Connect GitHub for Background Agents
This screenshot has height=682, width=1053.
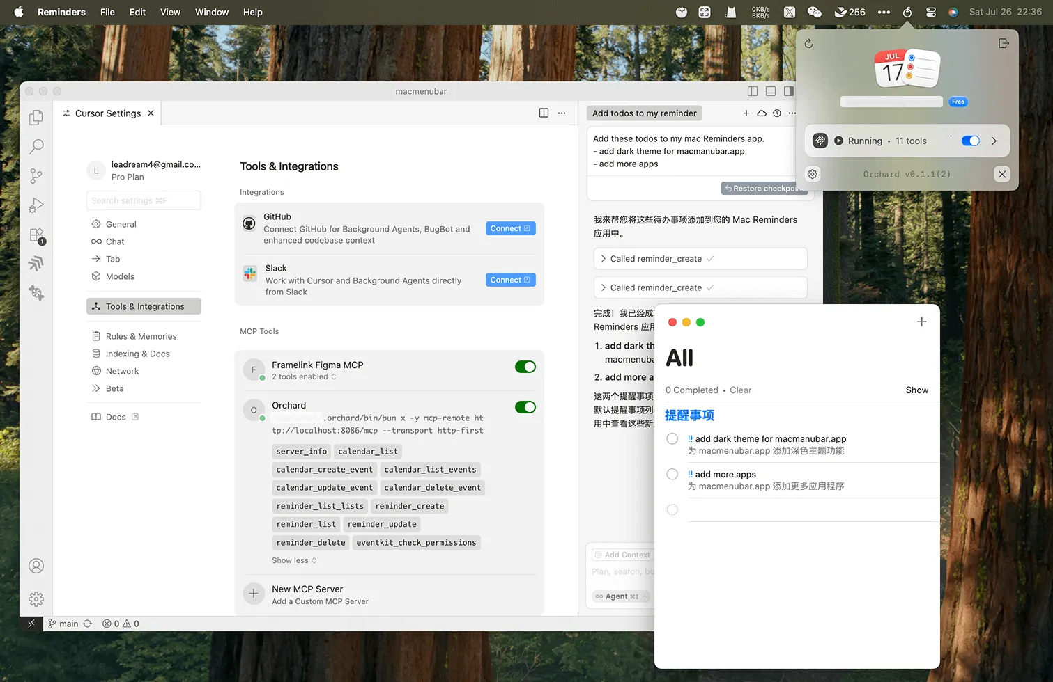(x=510, y=228)
